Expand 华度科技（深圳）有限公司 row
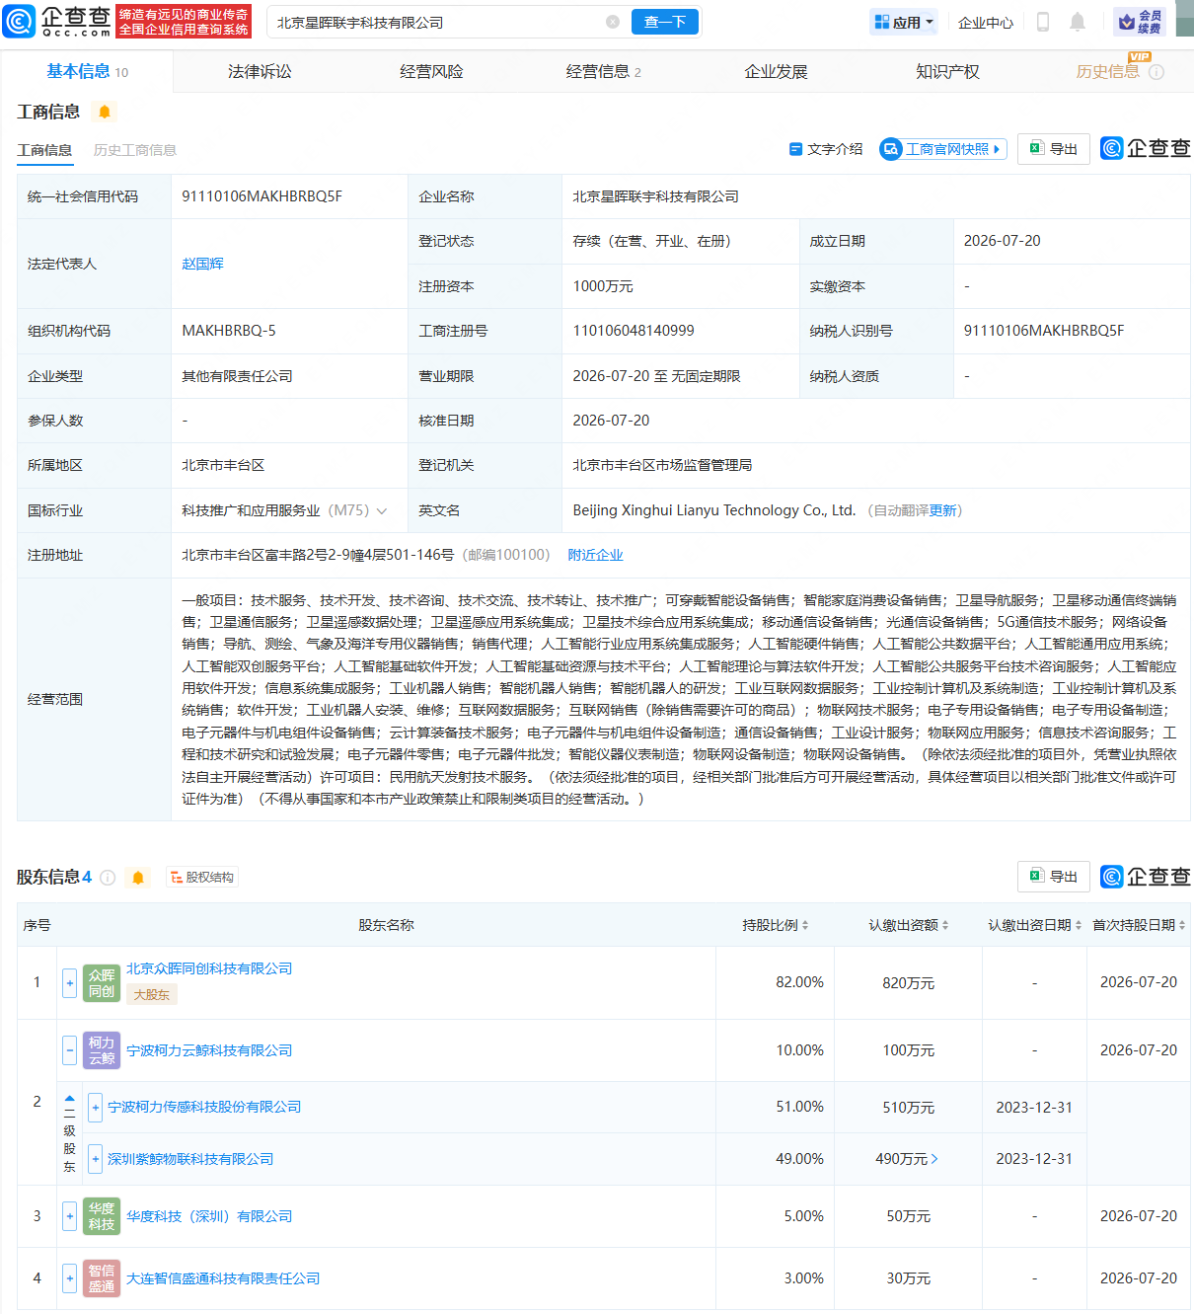The height and width of the screenshot is (1314, 1194). click(69, 1216)
